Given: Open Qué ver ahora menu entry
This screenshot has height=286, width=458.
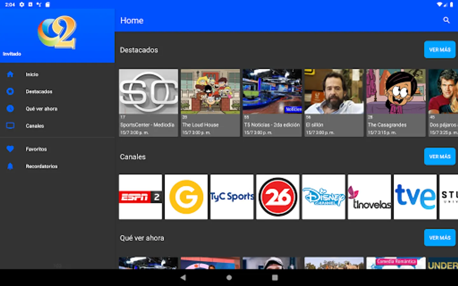Looking at the screenshot, I should 57,109.
